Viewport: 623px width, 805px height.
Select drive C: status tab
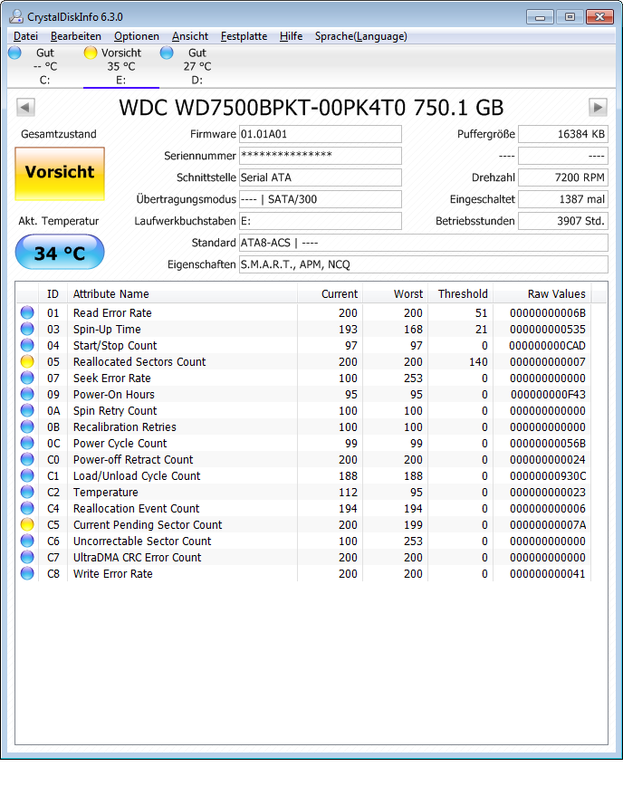[x=45, y=66]
